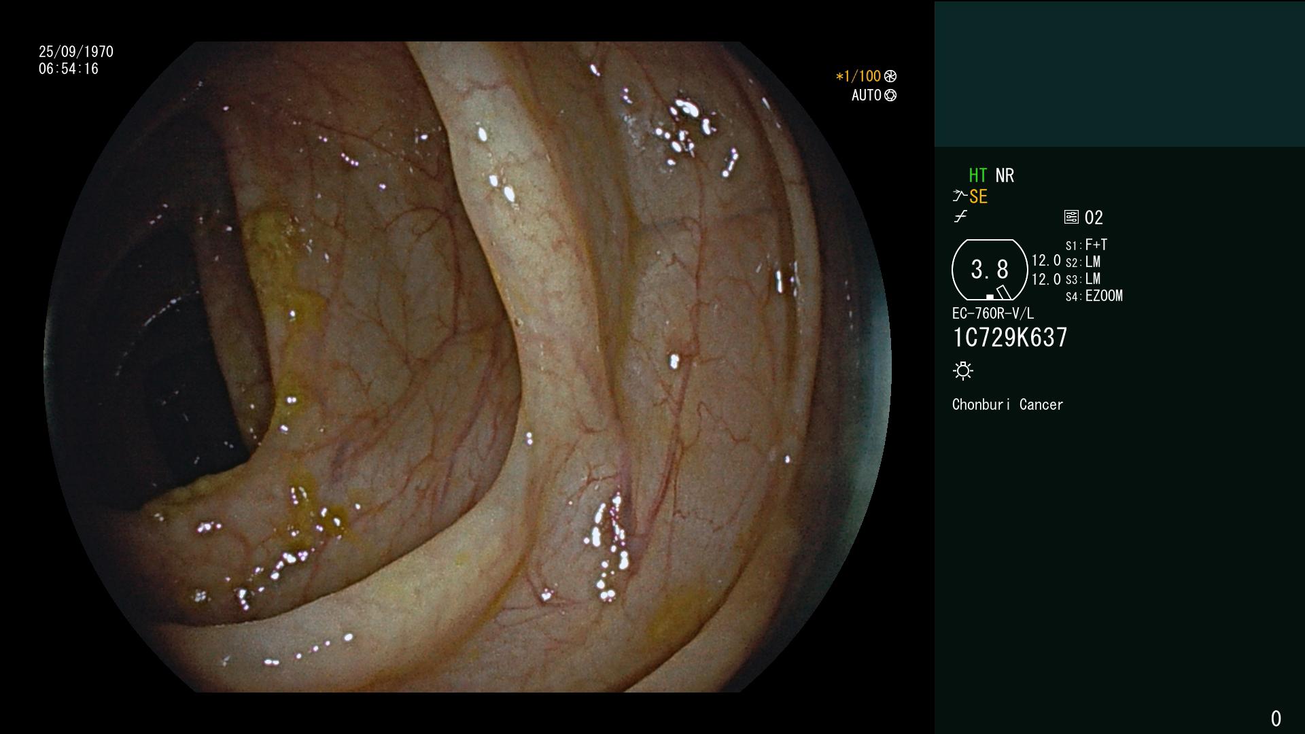
Task: Click the S1: F+T switch assignment
Action: [1086, 245]
